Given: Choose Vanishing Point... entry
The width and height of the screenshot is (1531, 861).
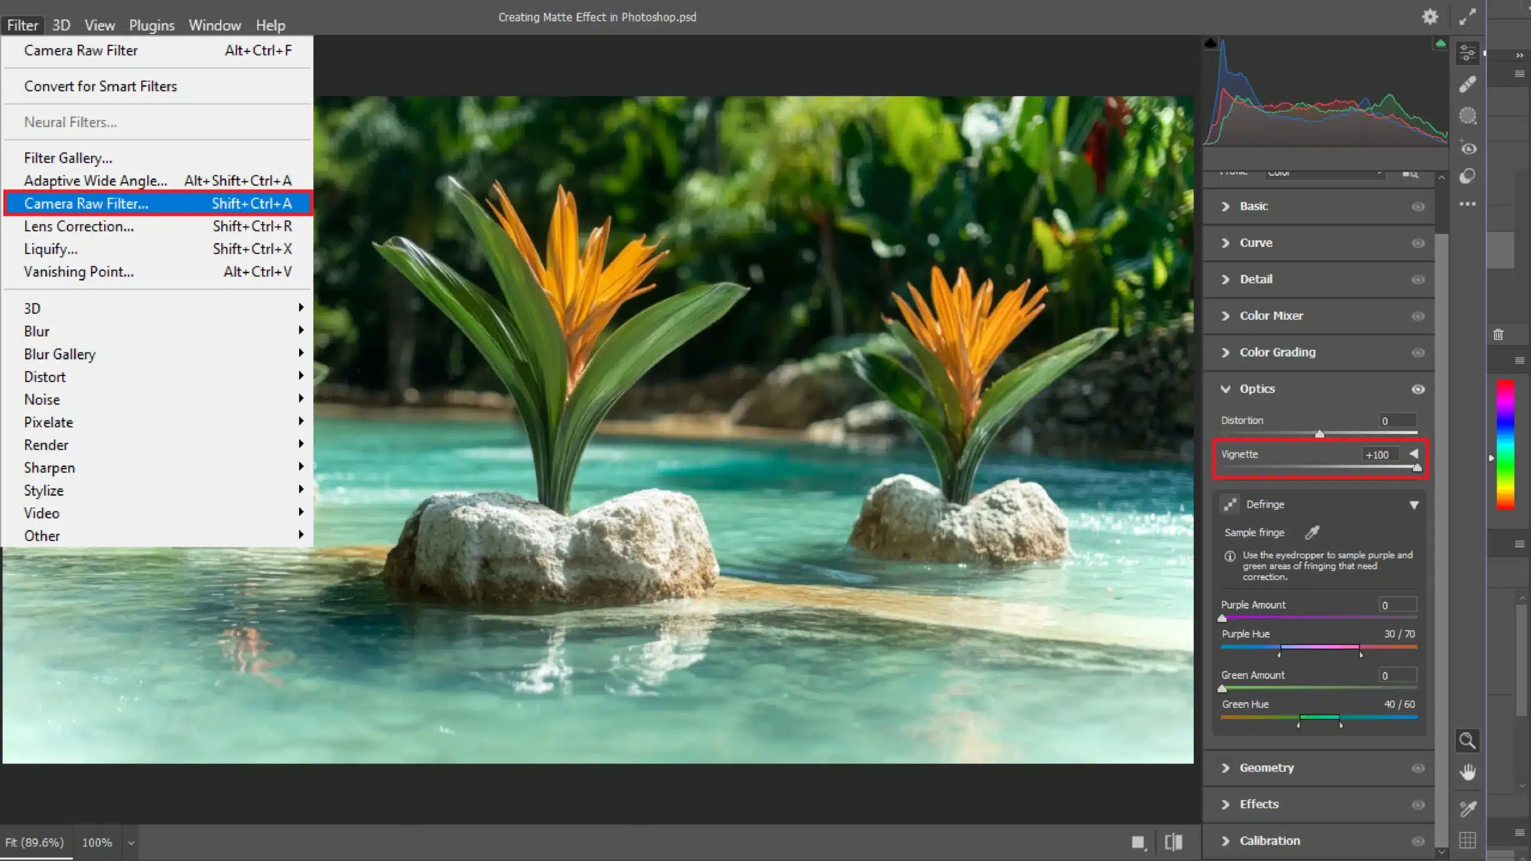Looking at the screenshot, I should [x=158, y=271].
